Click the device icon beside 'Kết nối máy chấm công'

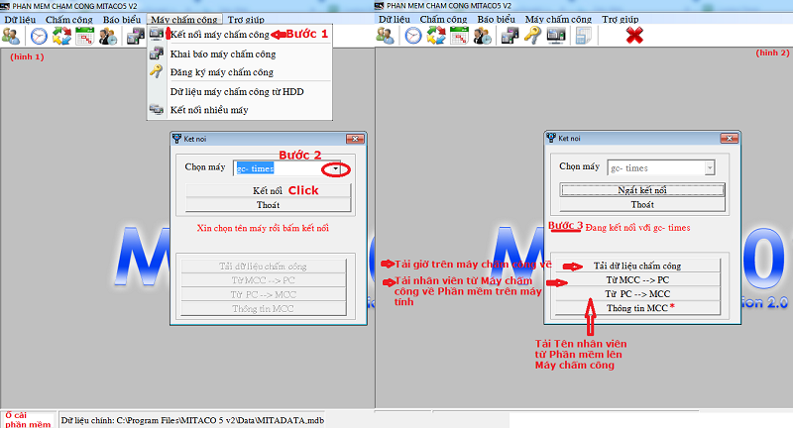tap(157, 34)
